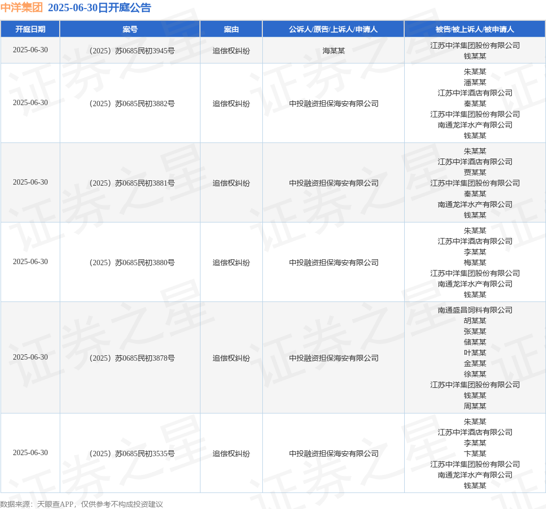Click 江苏中洋酒店有限公司 in the 3881号 row
This screenshot has width=546, height=509.
click(475, 162)
